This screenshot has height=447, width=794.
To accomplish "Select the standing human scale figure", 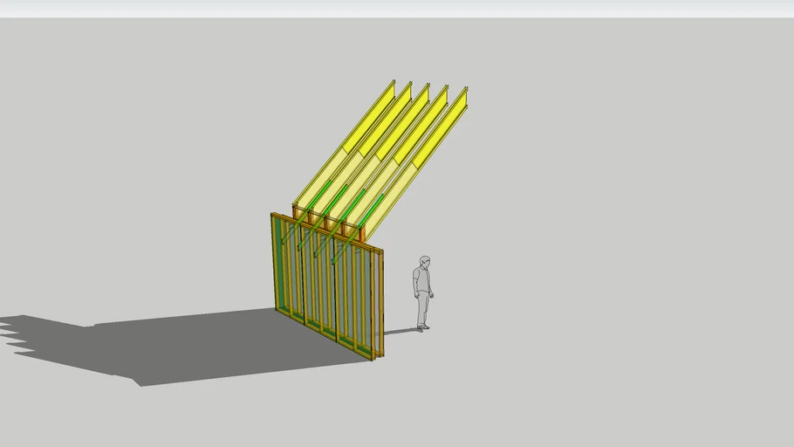I will pos(423,293).
